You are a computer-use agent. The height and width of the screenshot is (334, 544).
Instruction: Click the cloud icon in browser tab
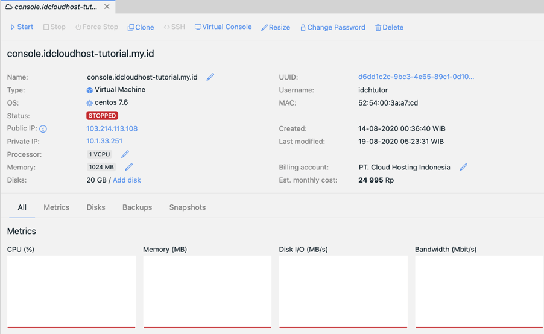(x=8, y=7)
